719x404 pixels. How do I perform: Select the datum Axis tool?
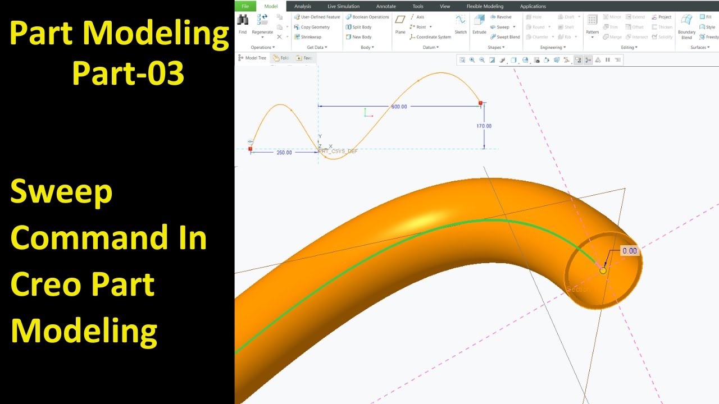[x=417, y=17]
